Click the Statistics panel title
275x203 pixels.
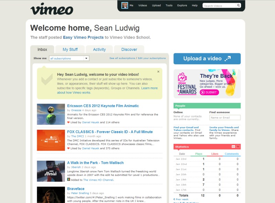182,147
